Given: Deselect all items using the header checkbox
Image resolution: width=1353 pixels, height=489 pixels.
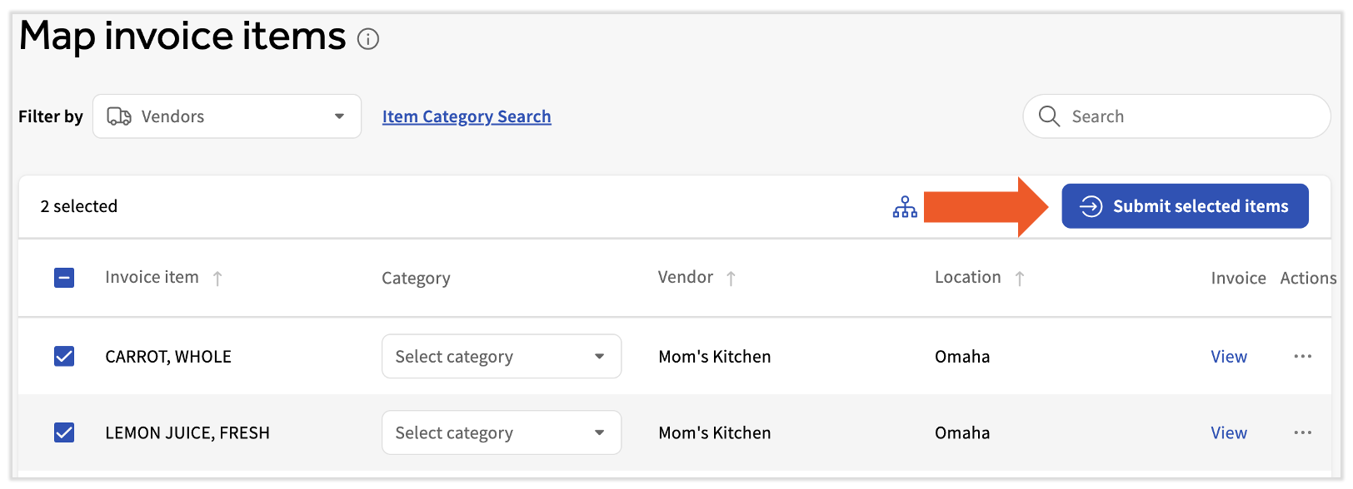Looking at the screenshot, I should [64, 278].
